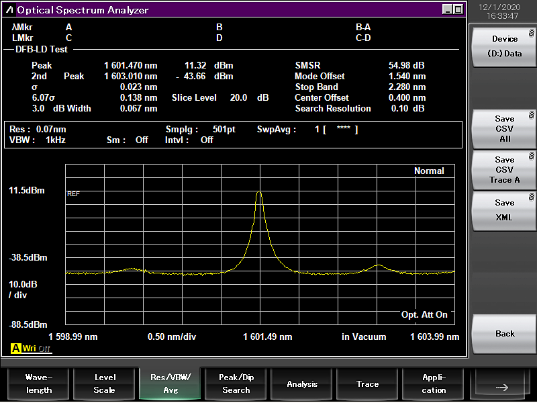
Task: Toggle the Opt. Att On indicator
Action: [x=424, y=314]
